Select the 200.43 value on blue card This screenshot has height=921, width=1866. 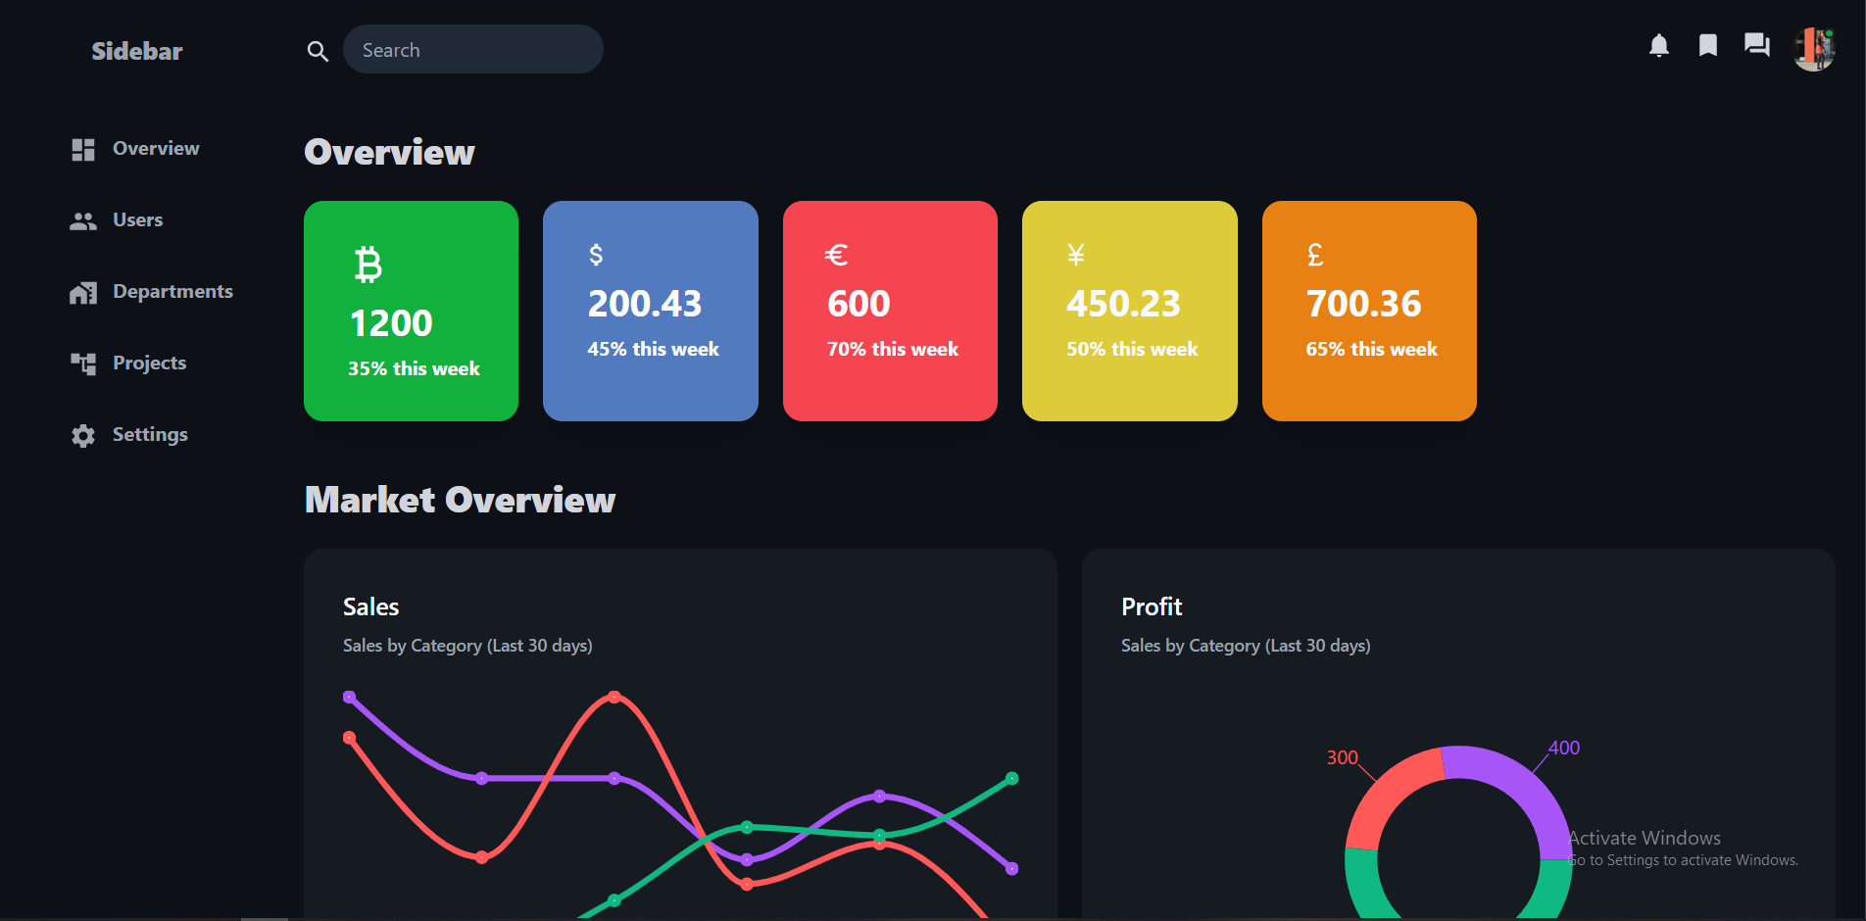pyautogui.click(x=645, y=304)
